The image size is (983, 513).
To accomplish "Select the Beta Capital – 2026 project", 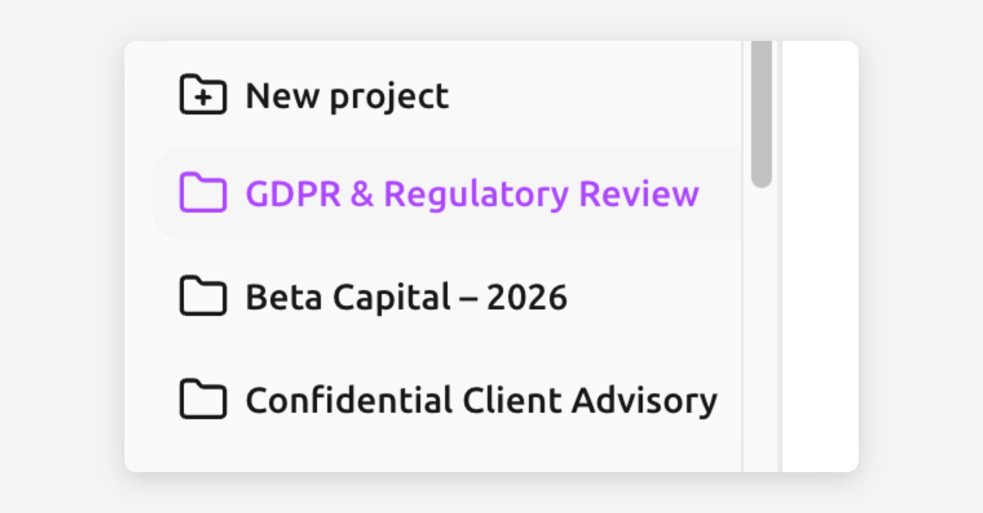I will pos(406,297).
